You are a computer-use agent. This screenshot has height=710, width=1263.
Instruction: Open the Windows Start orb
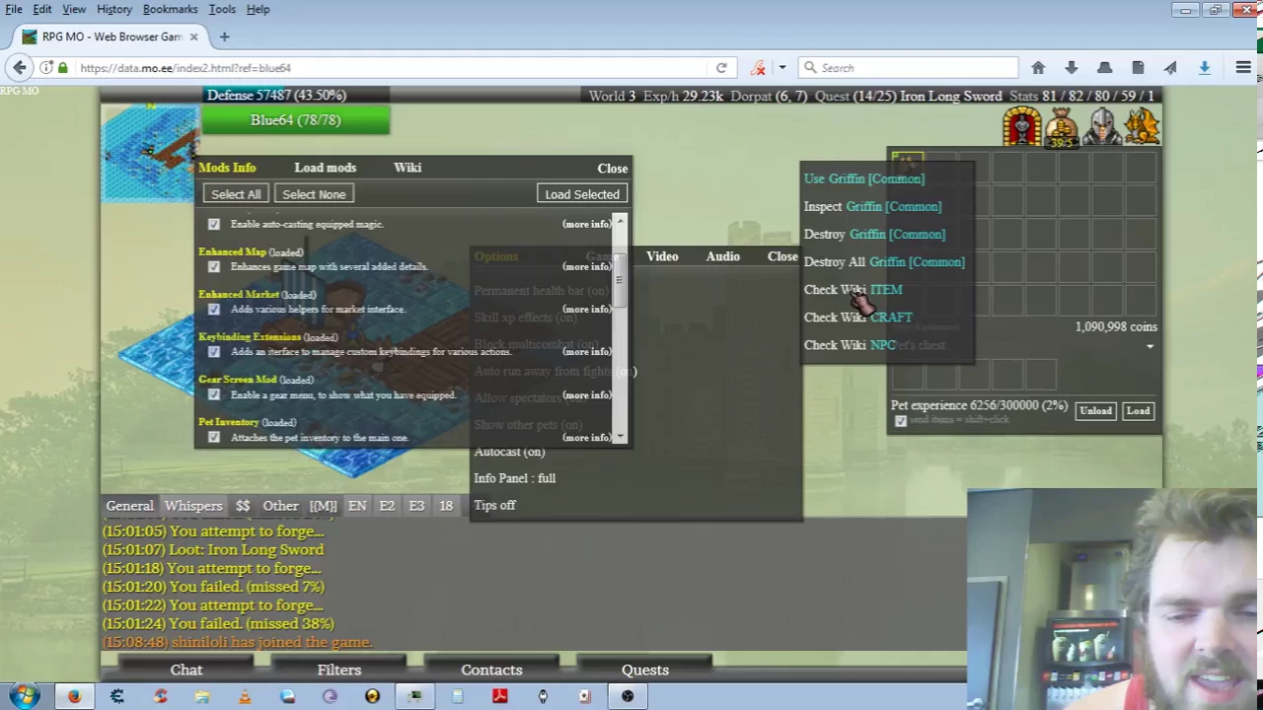[24, 696]
